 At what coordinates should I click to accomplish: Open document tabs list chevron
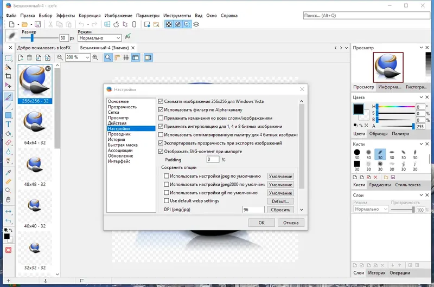coord(346,48)
